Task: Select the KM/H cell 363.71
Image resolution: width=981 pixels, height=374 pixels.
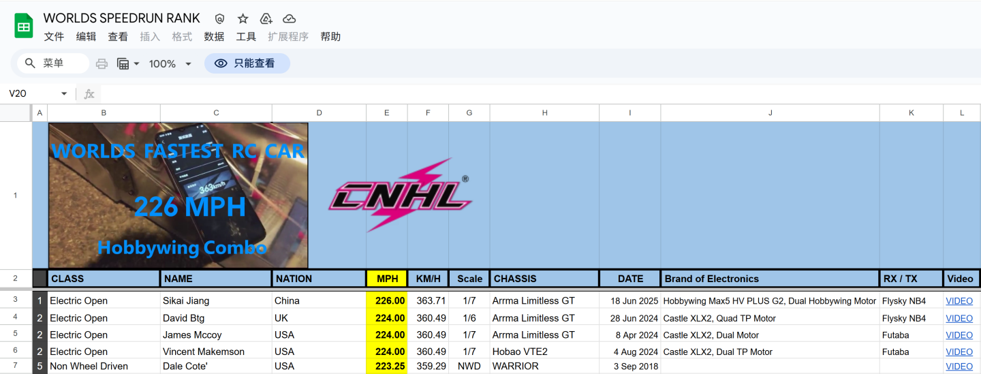Action: click(428, 300)
